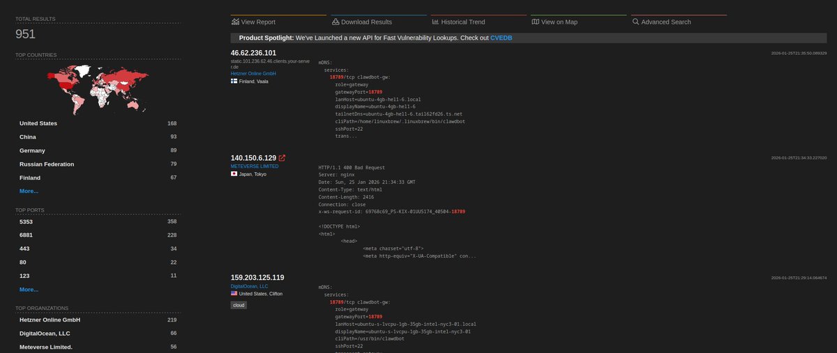
Task: Expand More under Top Countries
Action: coord(29,191)
